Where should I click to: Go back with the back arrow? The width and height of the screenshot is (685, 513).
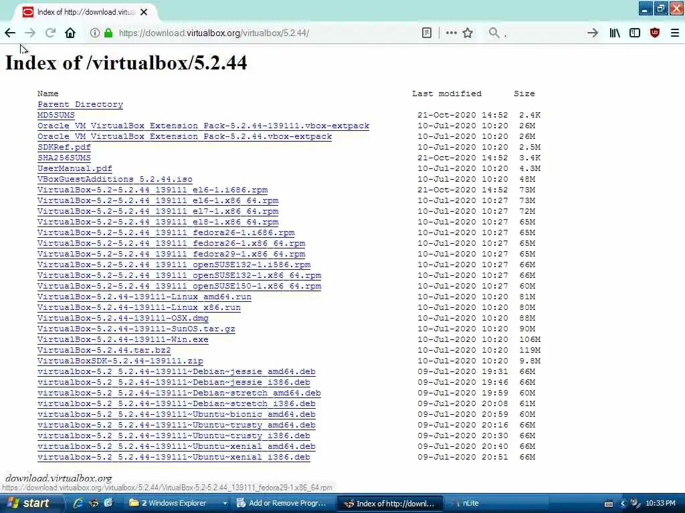(x=10, y=33)
